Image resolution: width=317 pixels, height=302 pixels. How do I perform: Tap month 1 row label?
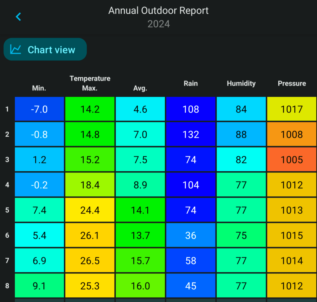[7, 109]
